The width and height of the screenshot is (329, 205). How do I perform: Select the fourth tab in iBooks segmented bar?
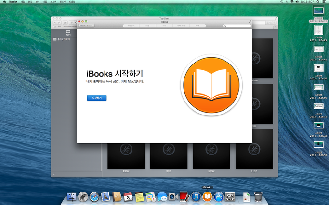tap(181, 26)
